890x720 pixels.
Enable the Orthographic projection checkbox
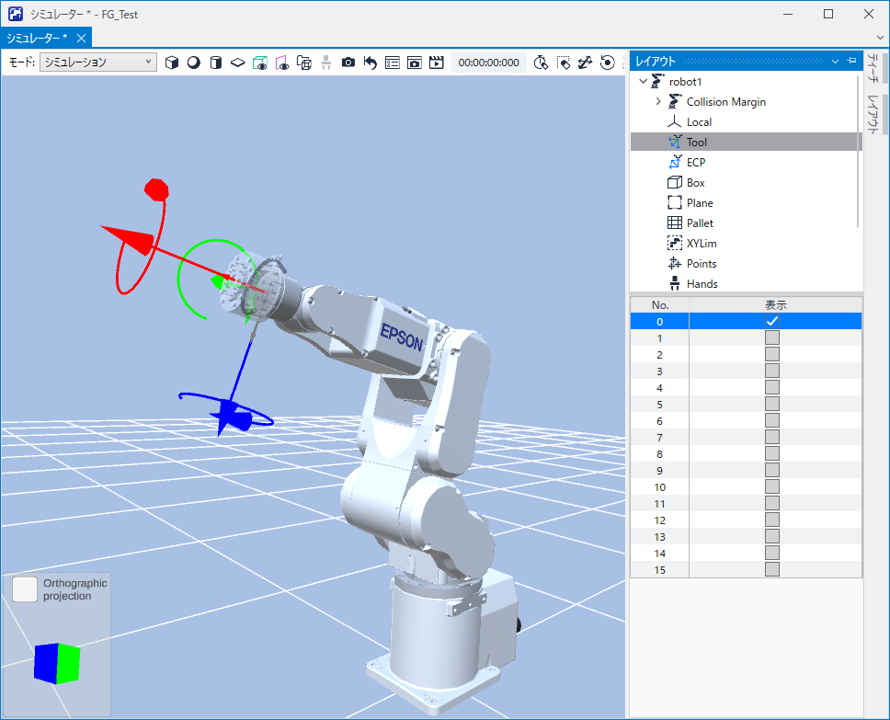[x=26, y=589]
